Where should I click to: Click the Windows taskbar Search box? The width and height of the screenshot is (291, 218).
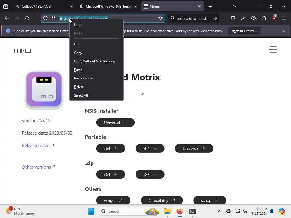coord(130,211)
